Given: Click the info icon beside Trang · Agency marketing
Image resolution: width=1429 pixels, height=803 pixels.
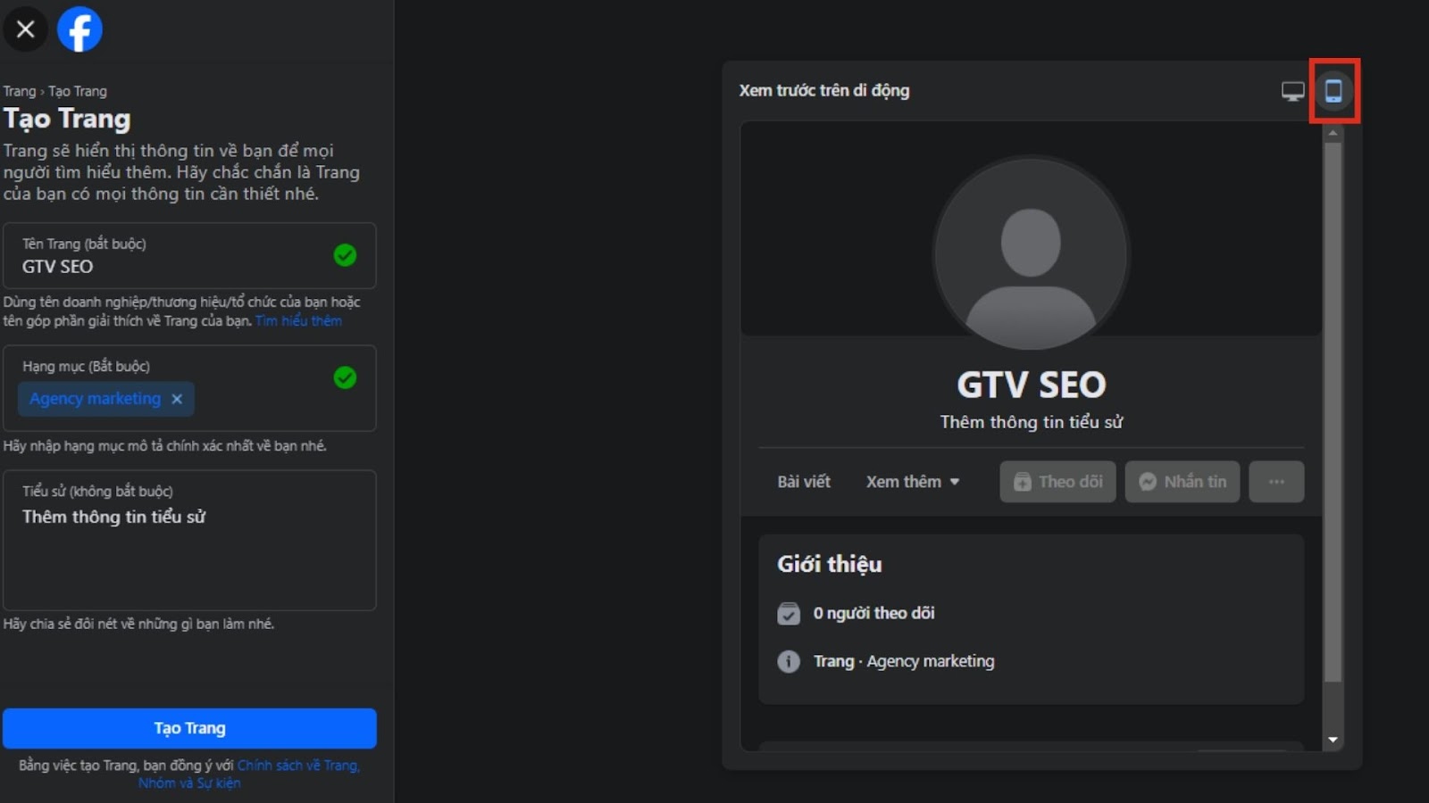Looking at the screenshot, I should [789, 661].
